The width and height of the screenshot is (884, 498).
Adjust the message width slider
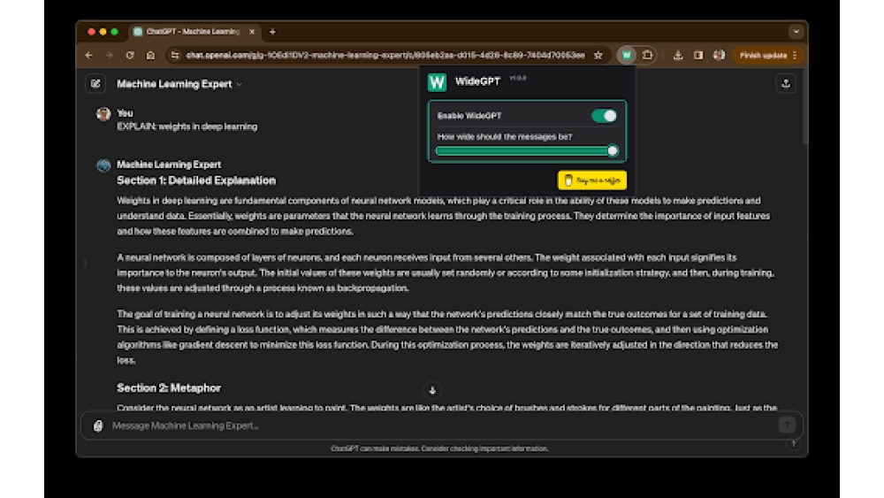527,150
